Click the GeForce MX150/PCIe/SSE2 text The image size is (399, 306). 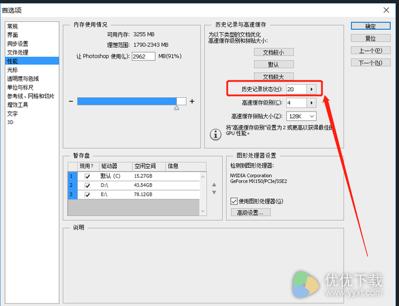pyautogui.click(x=259, y=181)
